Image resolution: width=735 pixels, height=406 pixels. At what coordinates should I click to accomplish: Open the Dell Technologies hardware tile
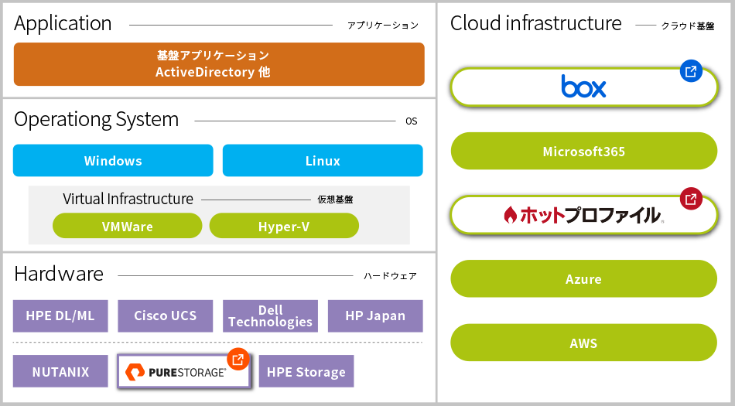(x=271, y=316)
